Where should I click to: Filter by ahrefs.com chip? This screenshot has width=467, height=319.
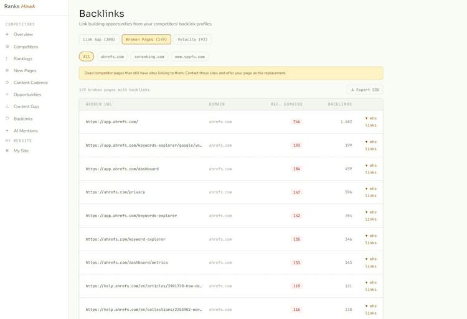112,57
